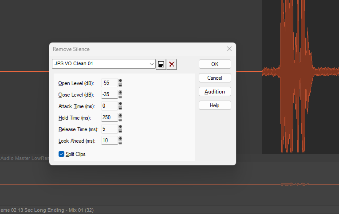Cancel the Remove Silence dialog
The image size is (339, 214).
[x=215, y=78]
